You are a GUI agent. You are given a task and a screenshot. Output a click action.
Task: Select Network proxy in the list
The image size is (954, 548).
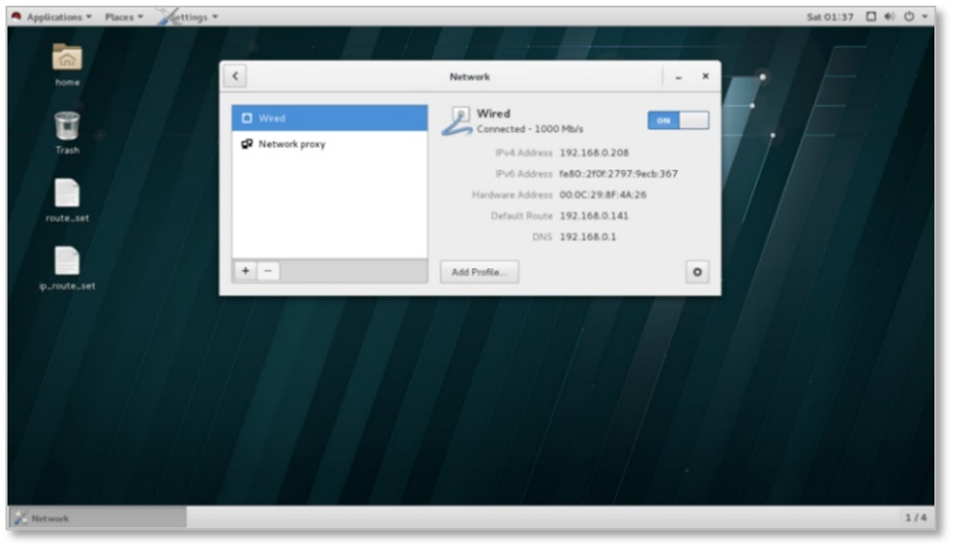pos(329,144)
